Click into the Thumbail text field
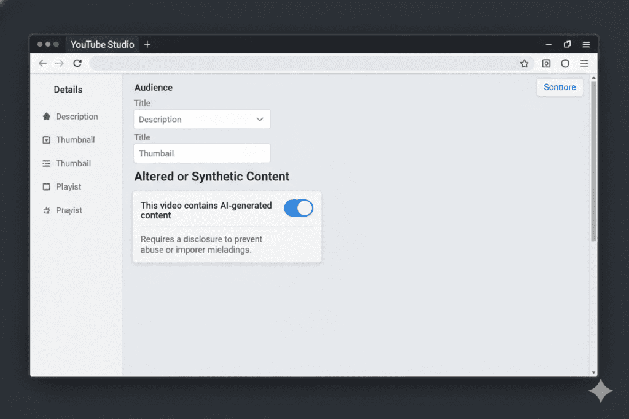Image resolution: width=629 pixels, height=419 pixels. (x=201, y=153)
